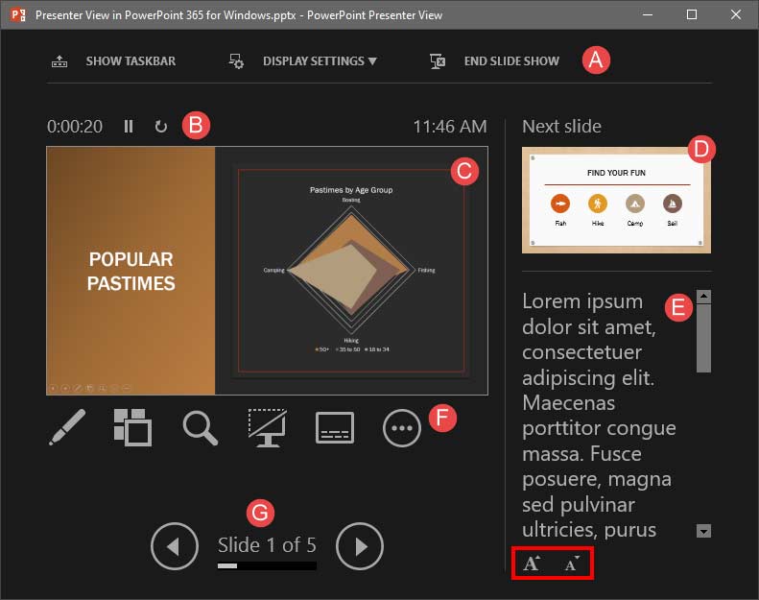Pause the presentation timer
The image size is (759, 600).
click(x=129, y=126)
